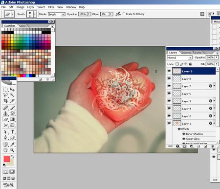Open the Filter menu

(51, 7)
